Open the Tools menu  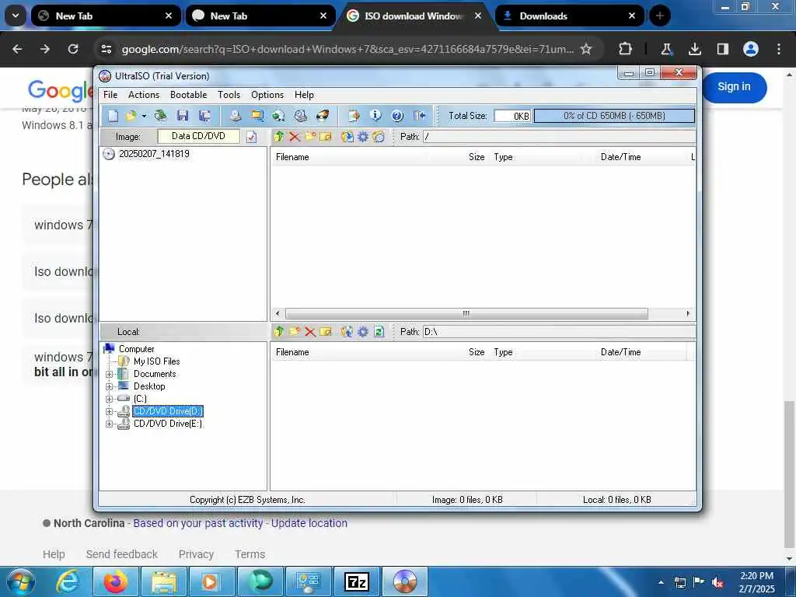pos(229,95)
